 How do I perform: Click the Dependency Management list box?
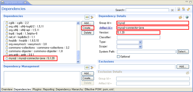(42, 78)
